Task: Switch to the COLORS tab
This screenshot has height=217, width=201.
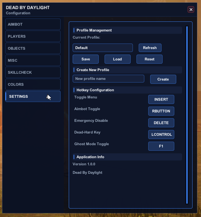Action: (33, 84)
